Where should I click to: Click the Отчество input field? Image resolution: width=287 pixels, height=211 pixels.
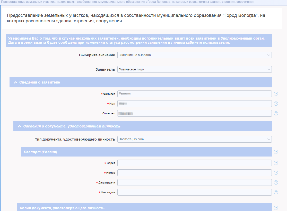point(194,113)
